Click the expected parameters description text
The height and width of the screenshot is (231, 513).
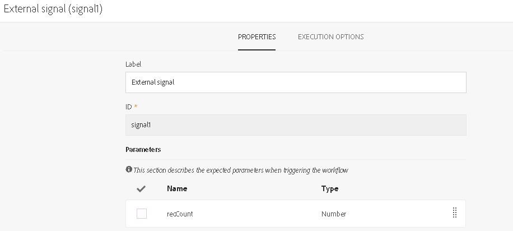(241, 170)
